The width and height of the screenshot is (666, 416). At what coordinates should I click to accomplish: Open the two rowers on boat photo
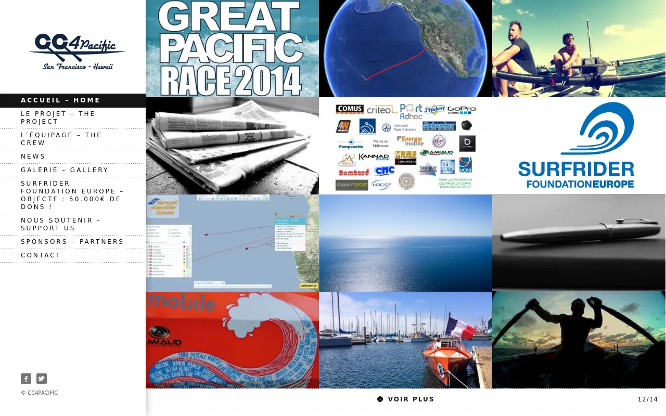point(579,48)
